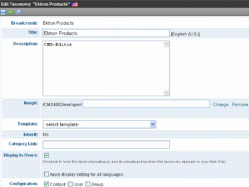Click the Description box down scroll arrow
Viewport: 249px width, 187px height.
[166, 93]
